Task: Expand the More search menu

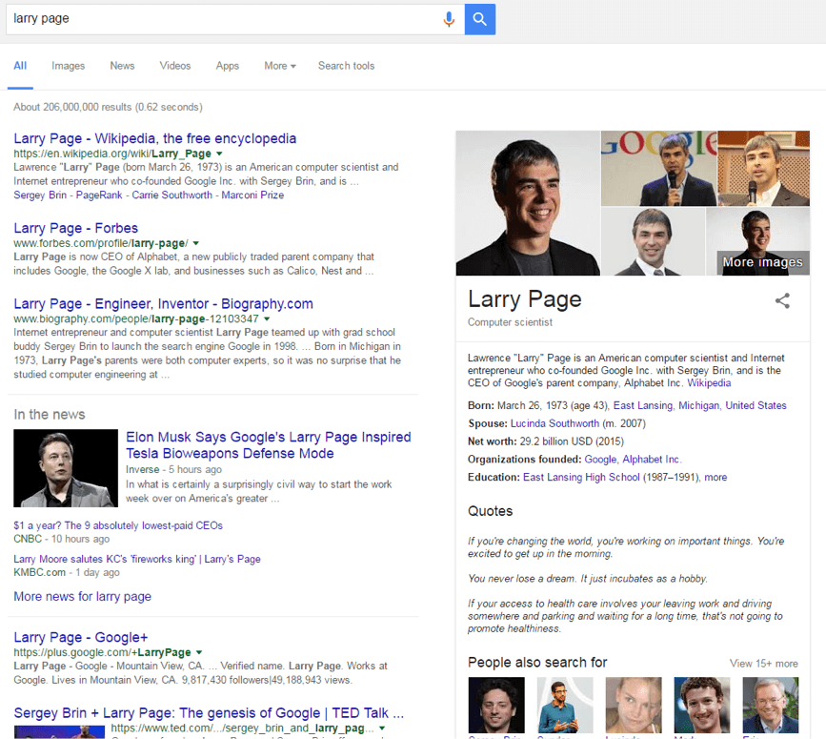Action: [280, 66]
